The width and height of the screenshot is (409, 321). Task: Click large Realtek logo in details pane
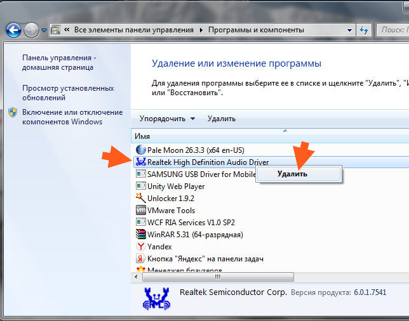[x=156, y=298]
